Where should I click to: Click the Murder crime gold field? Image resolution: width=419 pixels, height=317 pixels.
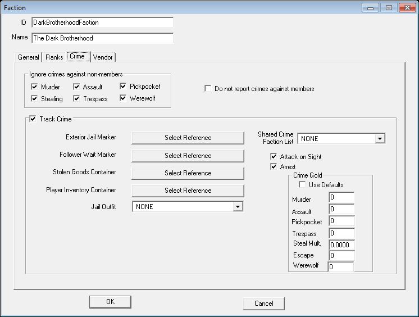click(341, 197)
